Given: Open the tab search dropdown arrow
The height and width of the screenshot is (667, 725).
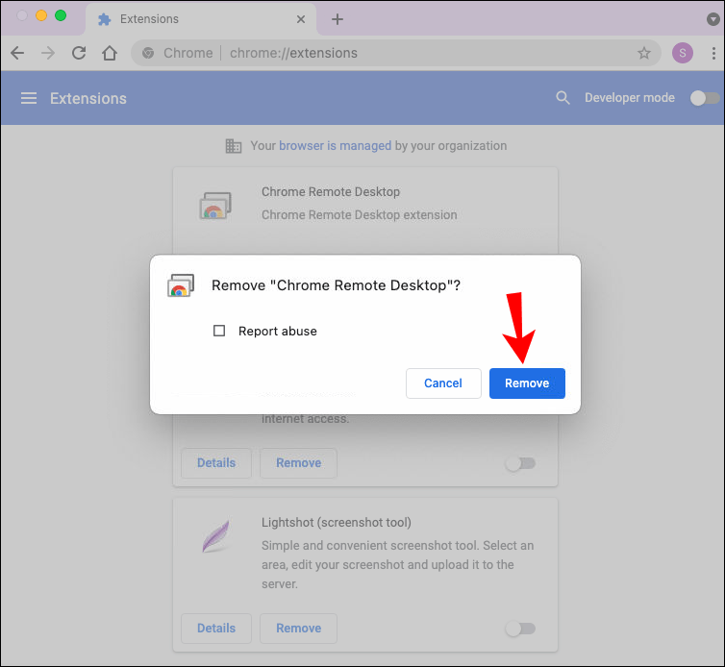Looking at the screenshot, I should (713, 18).
